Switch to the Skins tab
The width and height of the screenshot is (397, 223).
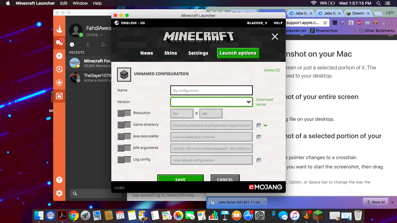(x=171, y=53)
